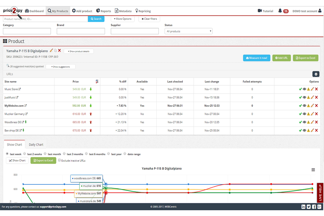
Task: Click 'Show Chart' button under date radios
Action: (x=17, y=161)
